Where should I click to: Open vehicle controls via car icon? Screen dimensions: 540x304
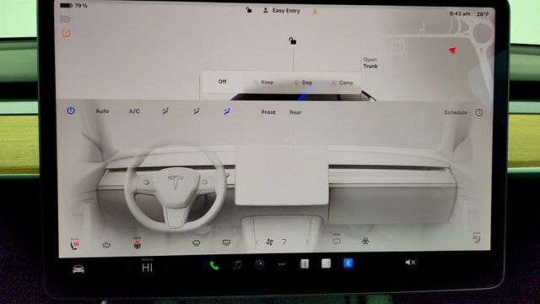[x=78, y=269]
